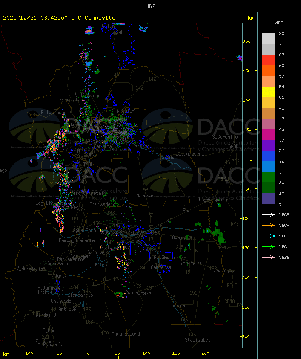Click the VBCT legend label
This screenshot has width=301, height=359.
[x=284, y=236]
